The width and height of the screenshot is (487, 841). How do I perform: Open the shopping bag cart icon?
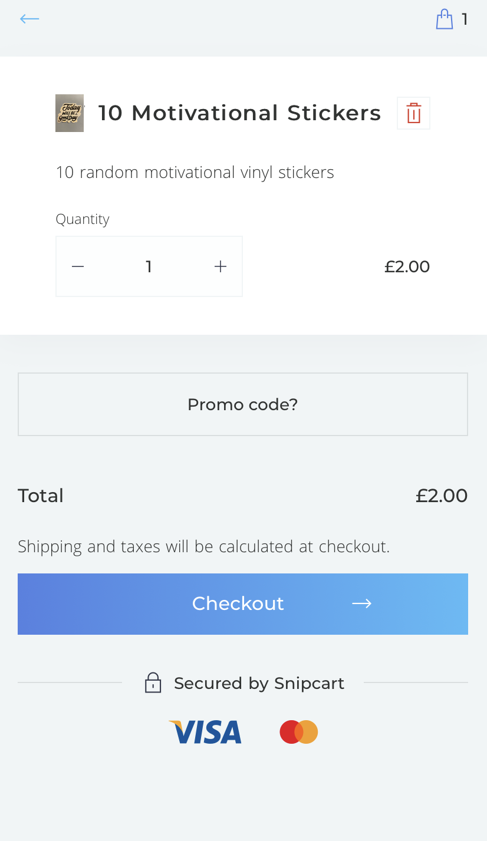[x=445, y=19]
